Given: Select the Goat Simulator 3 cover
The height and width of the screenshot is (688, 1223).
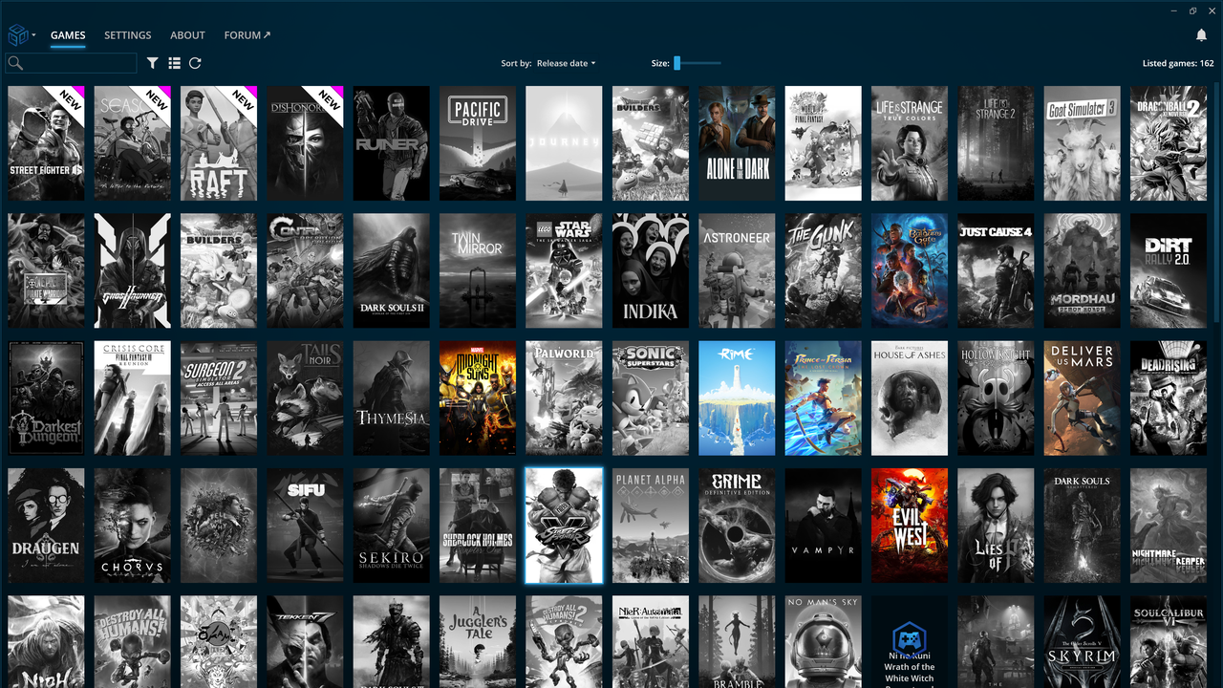Looking at the screenshot, I should coord(1082,143).
